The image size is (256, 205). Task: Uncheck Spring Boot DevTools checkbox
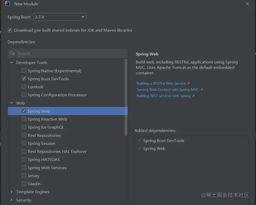pyautogui.click(x=24, y=79)
